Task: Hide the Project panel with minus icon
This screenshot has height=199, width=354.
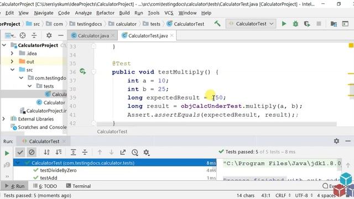Action: click(61, 35)
